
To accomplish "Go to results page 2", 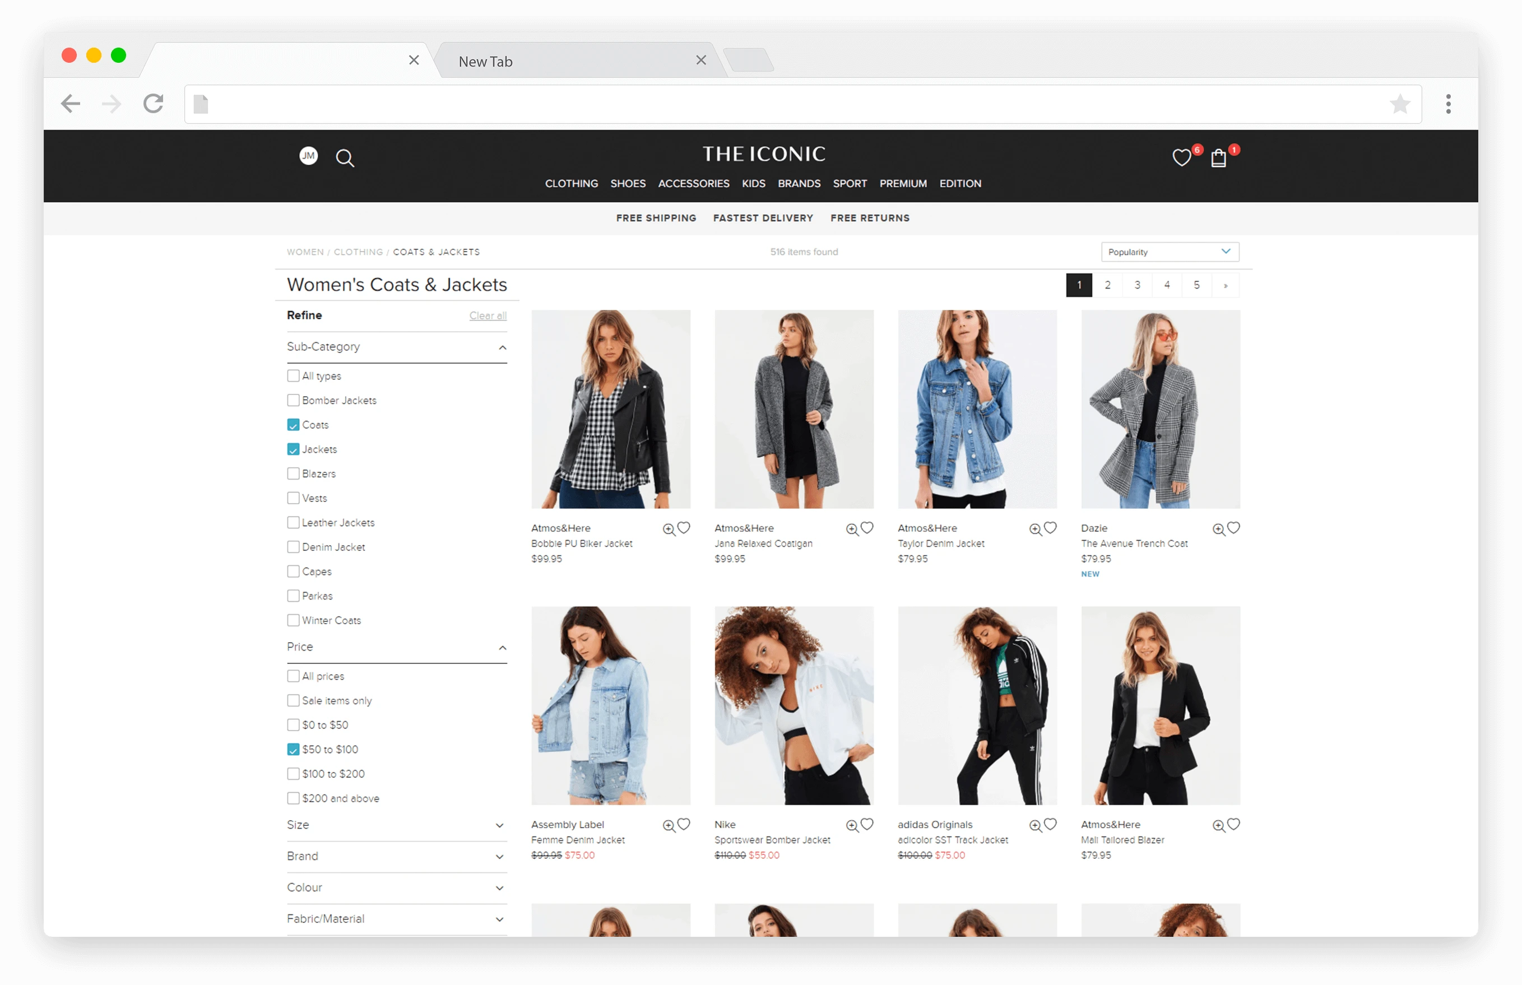I will 1108,286.
